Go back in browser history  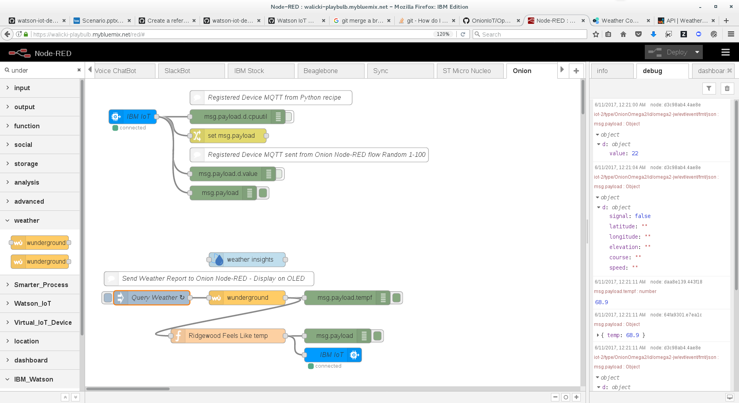click(7, 35)
